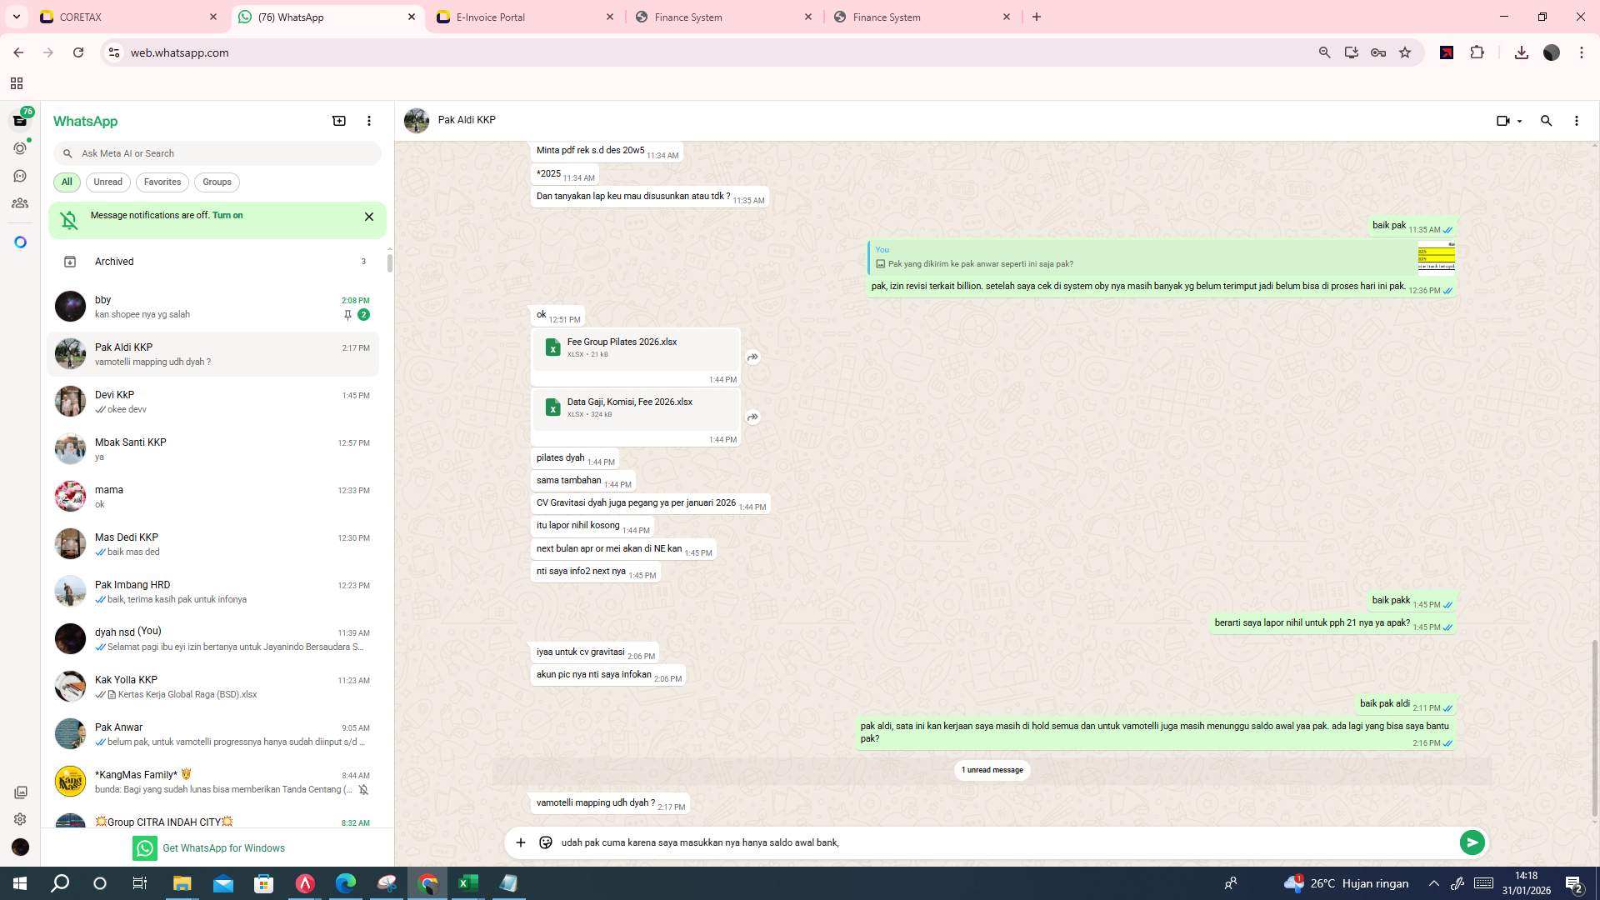1600x900 pixels.
Task: Open Communities in the left sidebar
Action: pyautogui.click(x=20, y=202)
